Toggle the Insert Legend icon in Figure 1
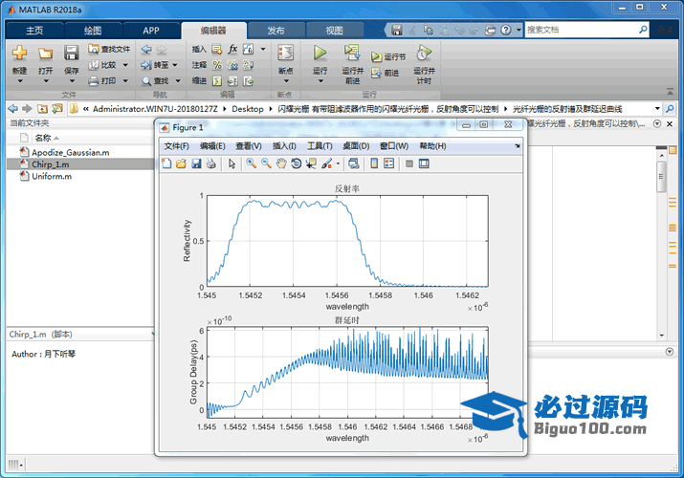 coord(388,163)
